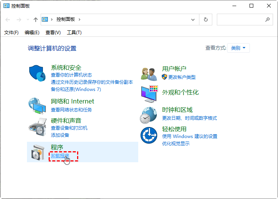The width and height of the screenshot is (278, 199).
Task: Expand the address bar history dropdown
Action: pos(193,20)
